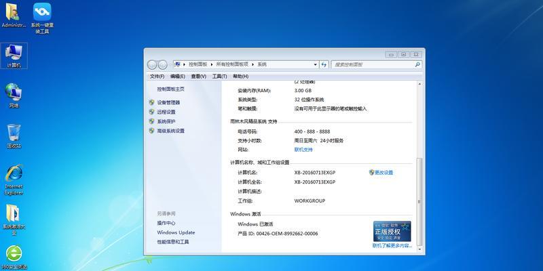Screen dimensions: 543x271
Task: Expand the arrow before 控制面板 breadcrumb
Action: tap(184, 64)
